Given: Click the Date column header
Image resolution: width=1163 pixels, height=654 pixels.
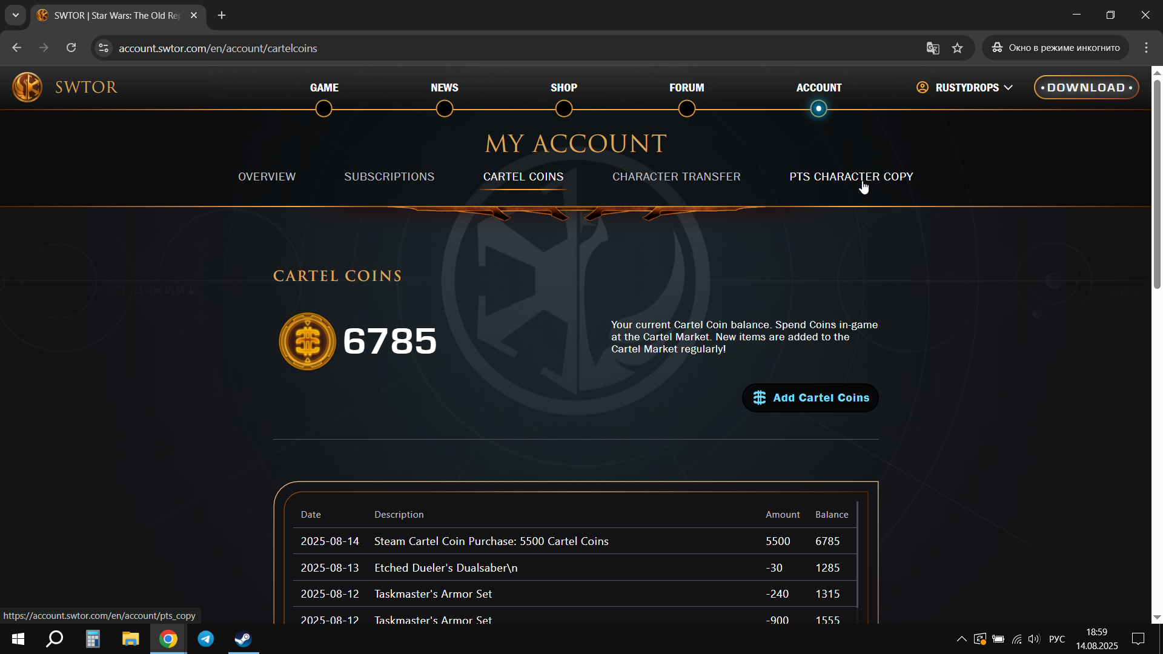Looking at the screenshot, I should [x=311, y=515].
